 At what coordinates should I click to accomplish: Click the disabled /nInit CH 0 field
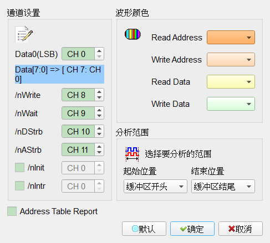[x=78, y=168]
